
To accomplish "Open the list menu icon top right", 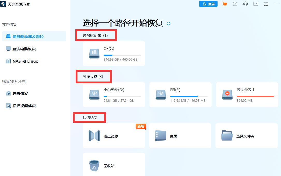I will click(x=266, y=4).
